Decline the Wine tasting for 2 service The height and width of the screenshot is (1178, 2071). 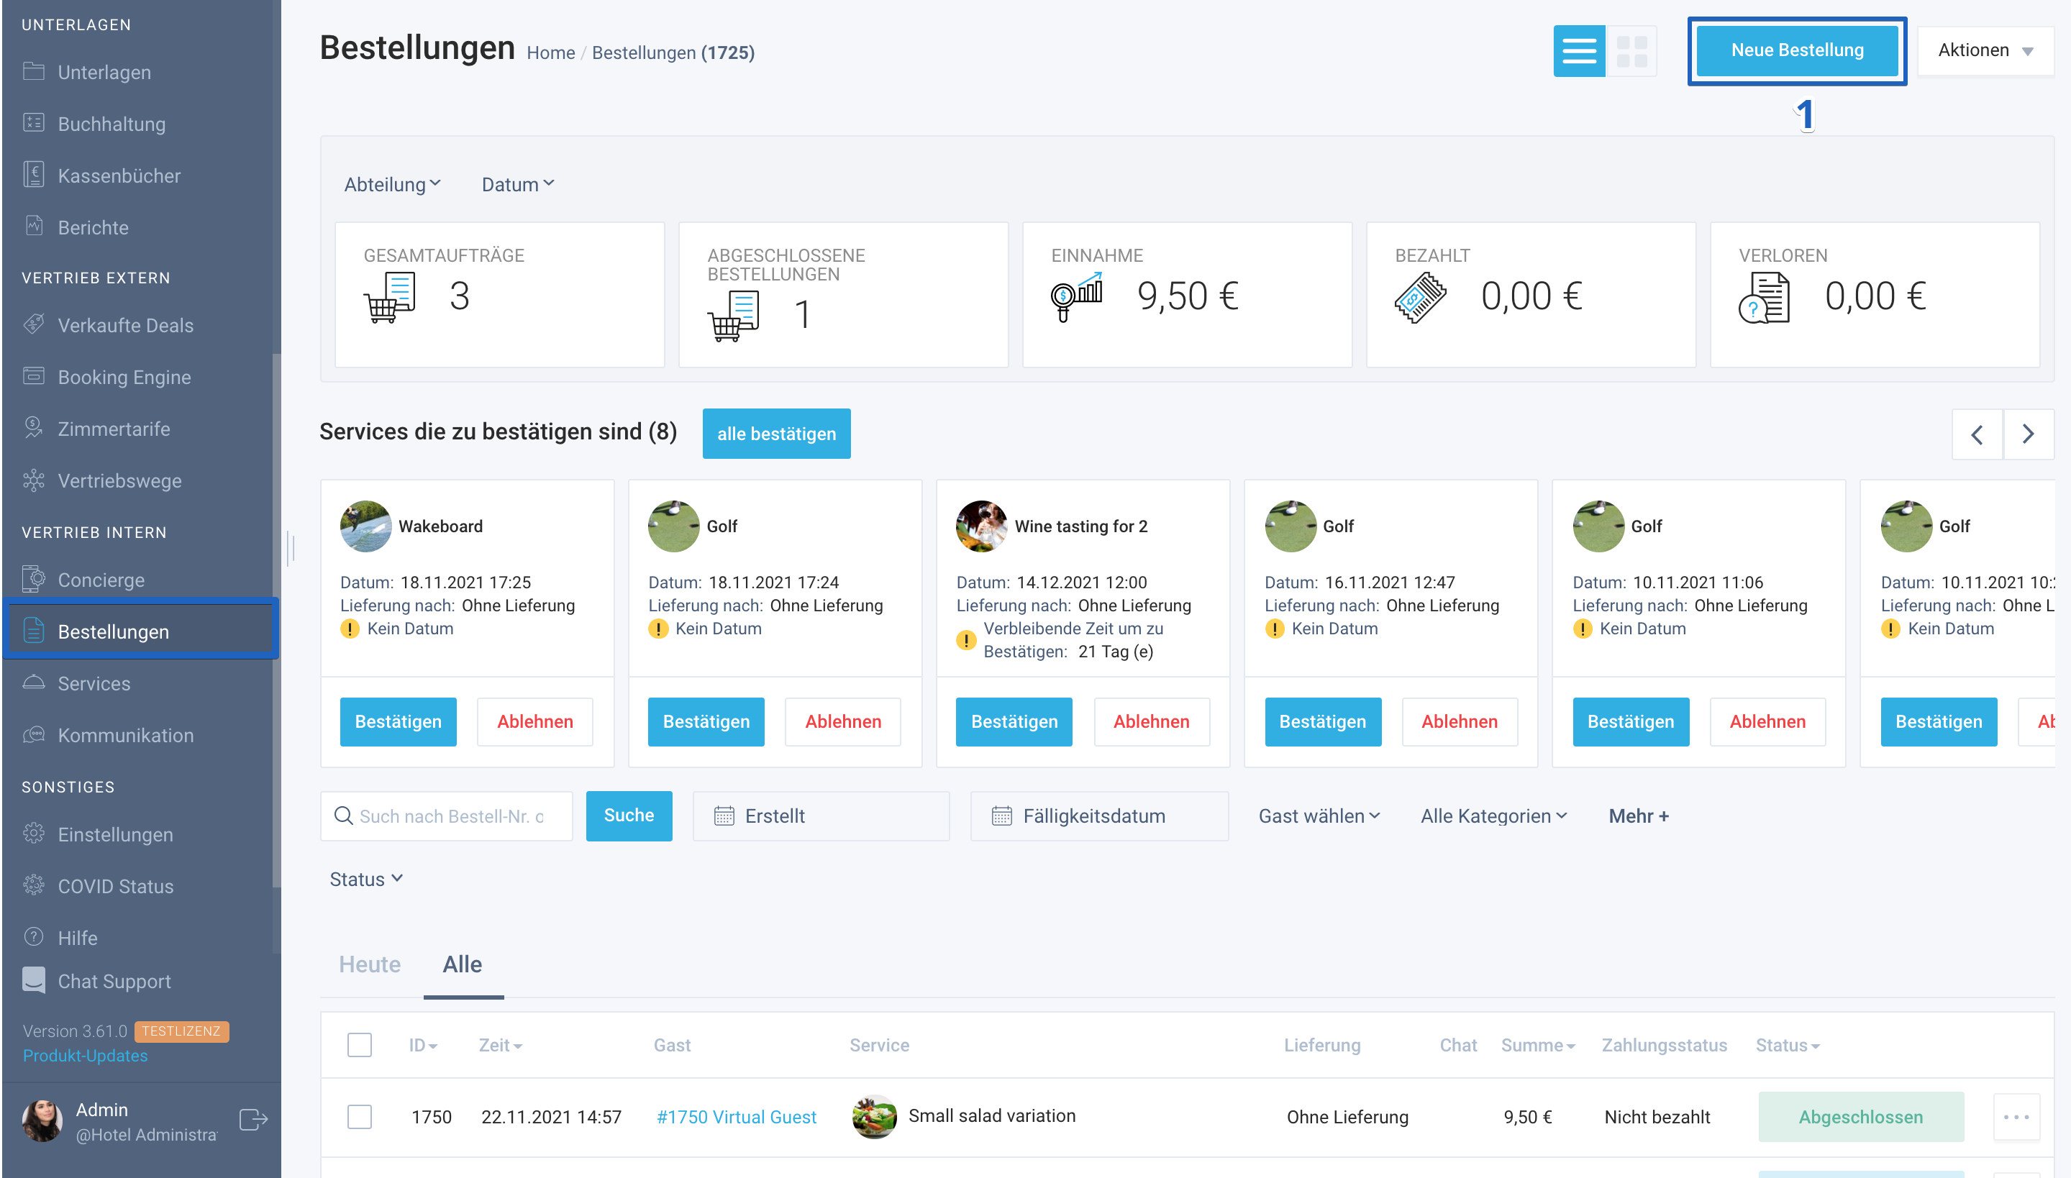[1152, 722]
